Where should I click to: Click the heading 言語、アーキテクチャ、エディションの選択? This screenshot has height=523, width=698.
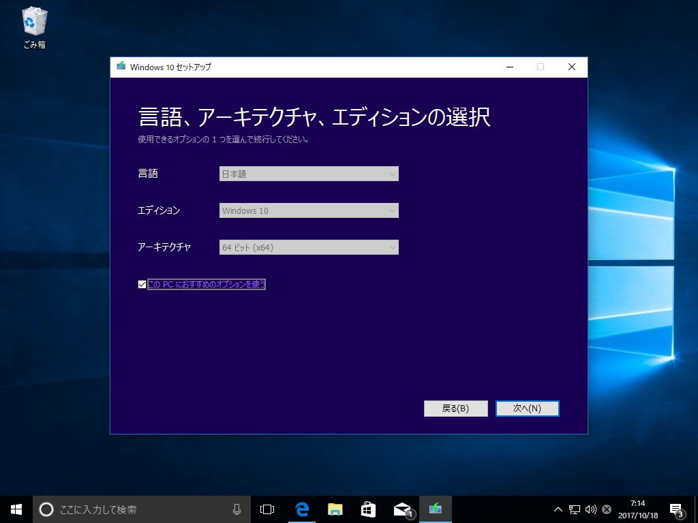[314, 116]
